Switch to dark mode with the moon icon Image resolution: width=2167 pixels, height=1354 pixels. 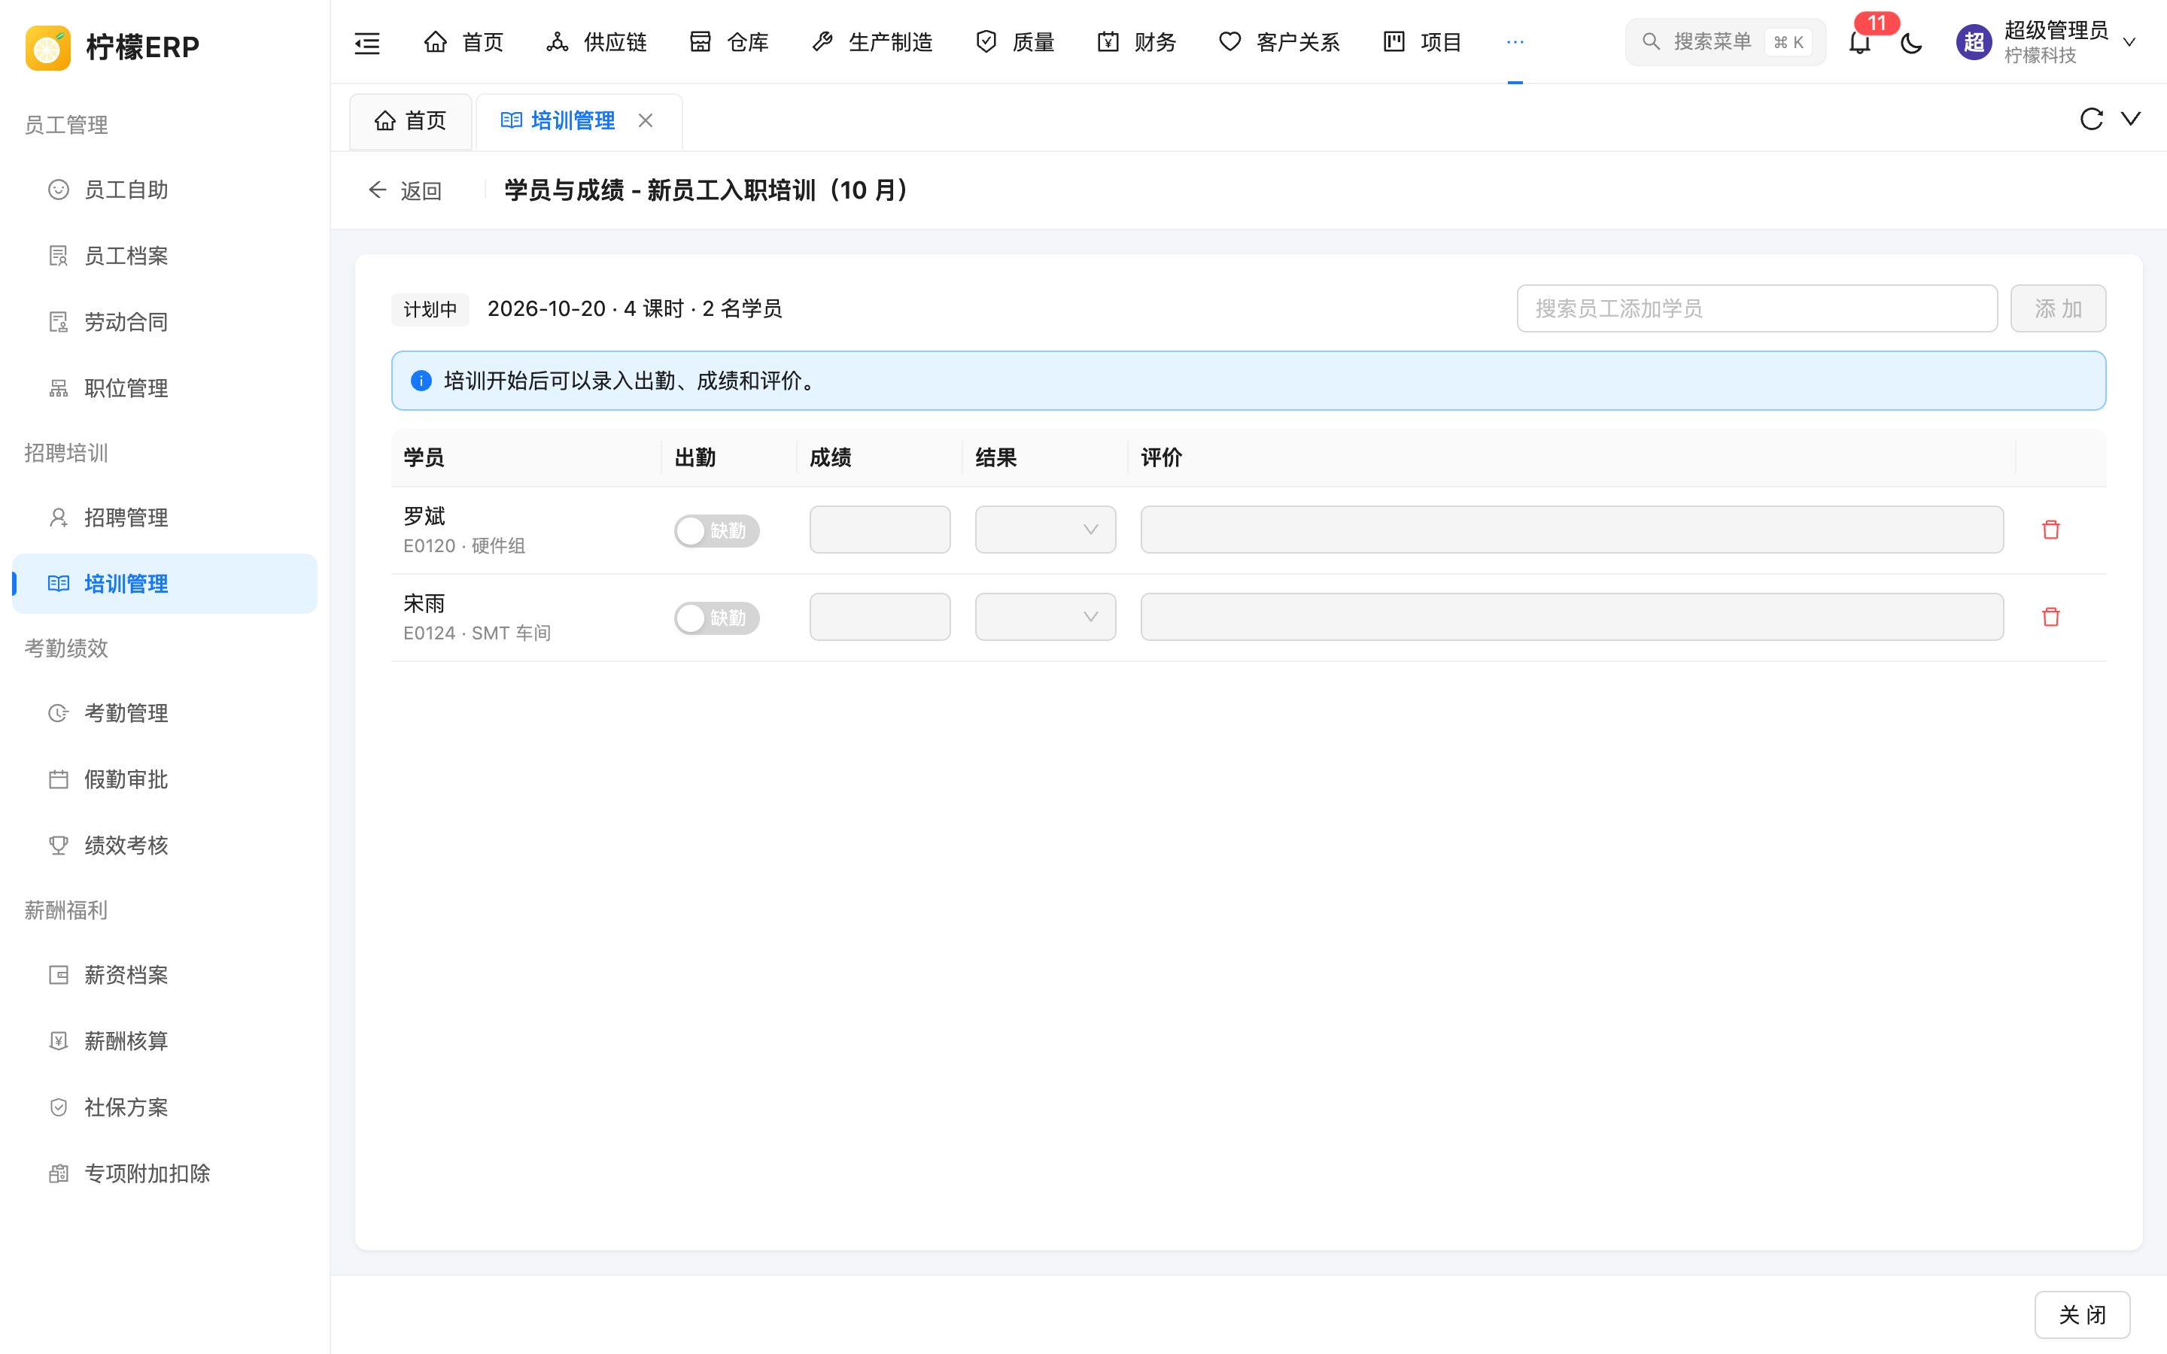click(x=1911, y=42)
